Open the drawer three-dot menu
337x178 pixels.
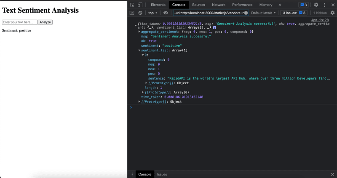click(132, 174)
